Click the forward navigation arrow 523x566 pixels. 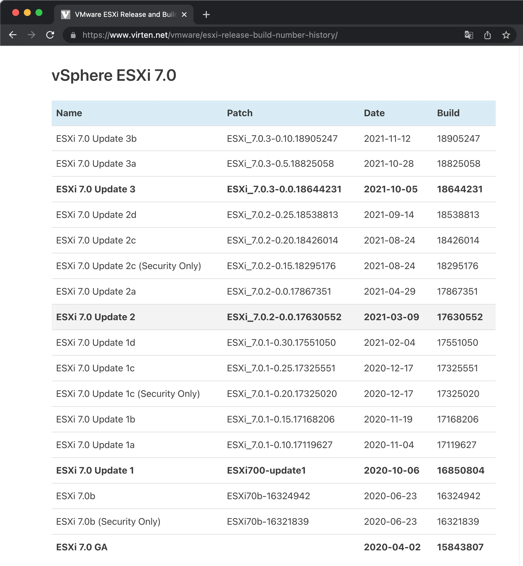click(x=31, y=35)
